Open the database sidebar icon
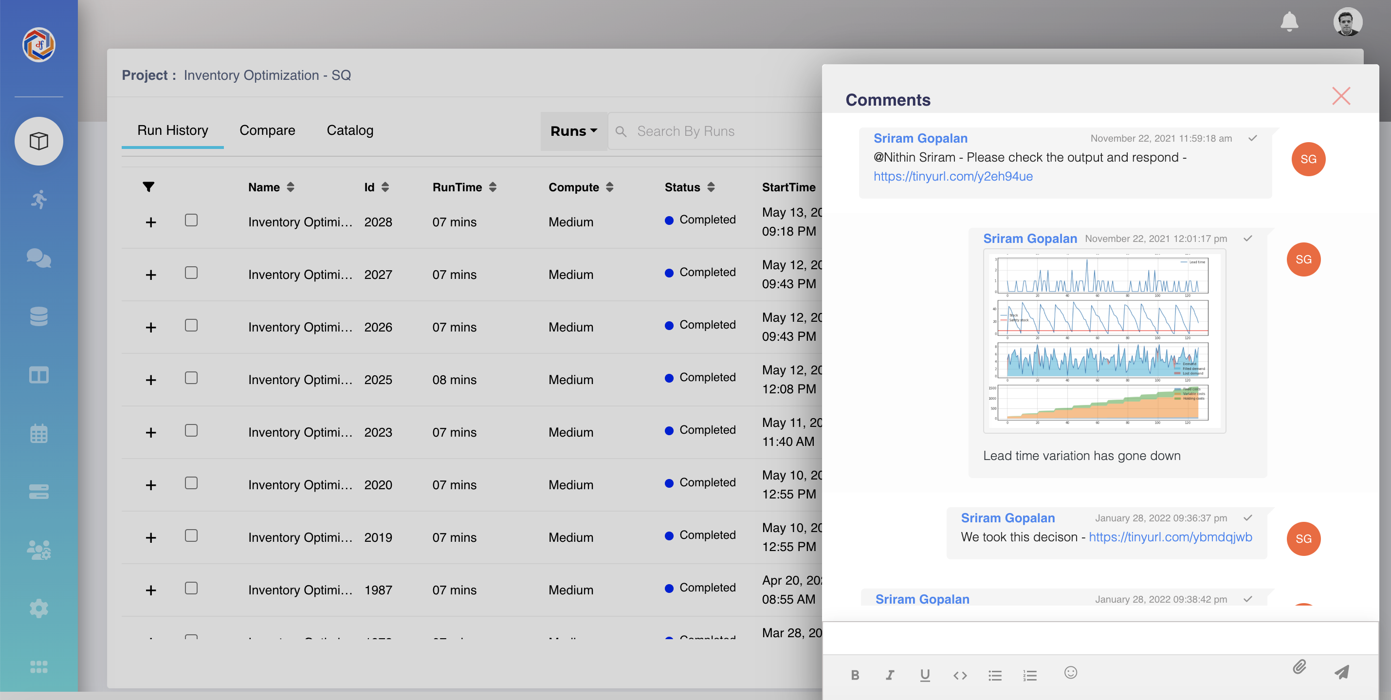 (x=38, y=316)
